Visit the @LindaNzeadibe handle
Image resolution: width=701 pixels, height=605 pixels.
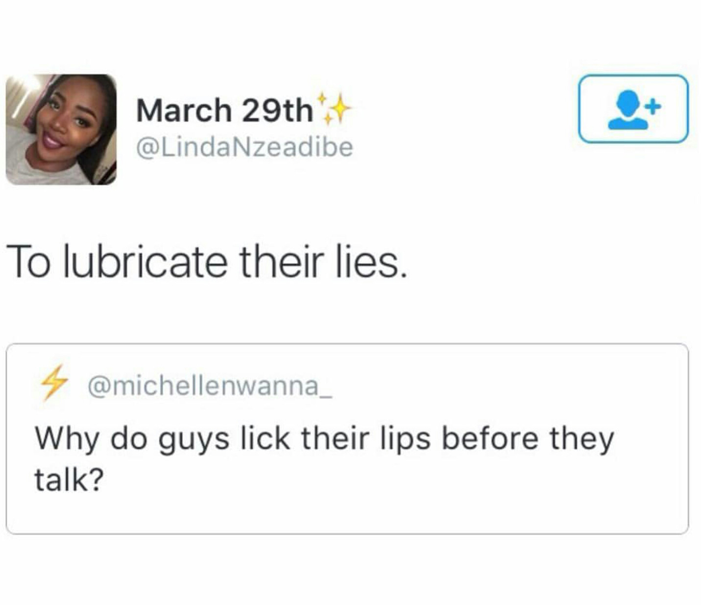[244, 147]
